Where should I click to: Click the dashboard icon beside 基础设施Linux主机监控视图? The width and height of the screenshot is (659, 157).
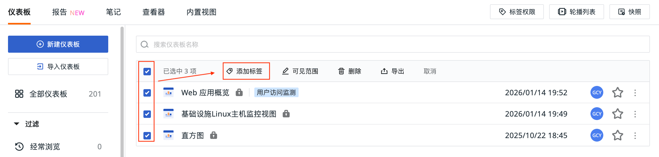point(168,114)
